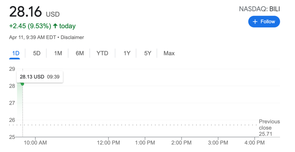Open the Disclaimer link
295x152 pixels.
point(72,37)
